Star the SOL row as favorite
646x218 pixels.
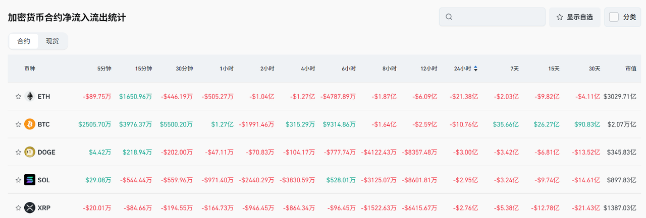pyautogui.click(x=18, y=180)
